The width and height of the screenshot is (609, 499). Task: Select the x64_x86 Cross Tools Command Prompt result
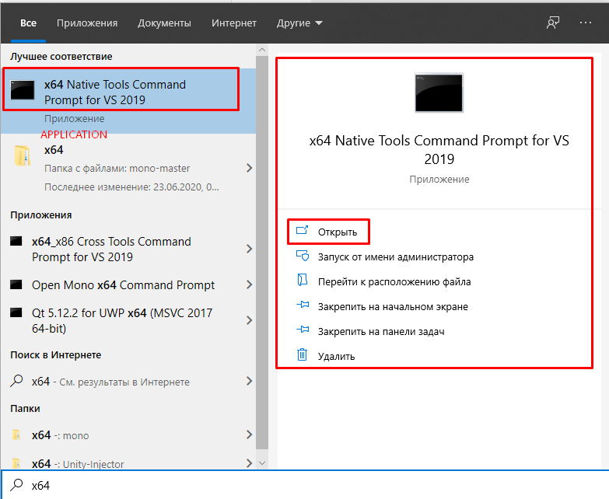pos(128,249)
